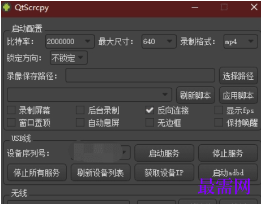The image size is (261, 204).
Task: Click the 启动配置 group title
Action: pyautogui.click(x=27, y=29)
